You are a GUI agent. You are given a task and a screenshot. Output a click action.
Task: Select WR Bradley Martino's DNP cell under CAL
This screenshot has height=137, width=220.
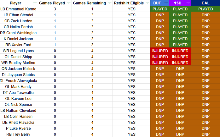pyautogui.click(x=206, y=63)
